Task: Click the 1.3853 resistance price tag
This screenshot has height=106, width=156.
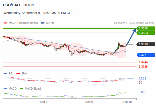Action: [146, 33]
